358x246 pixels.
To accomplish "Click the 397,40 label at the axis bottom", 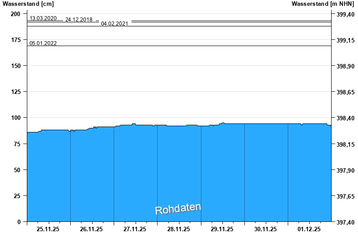I will pyautogui.click(x=345, y=222).
